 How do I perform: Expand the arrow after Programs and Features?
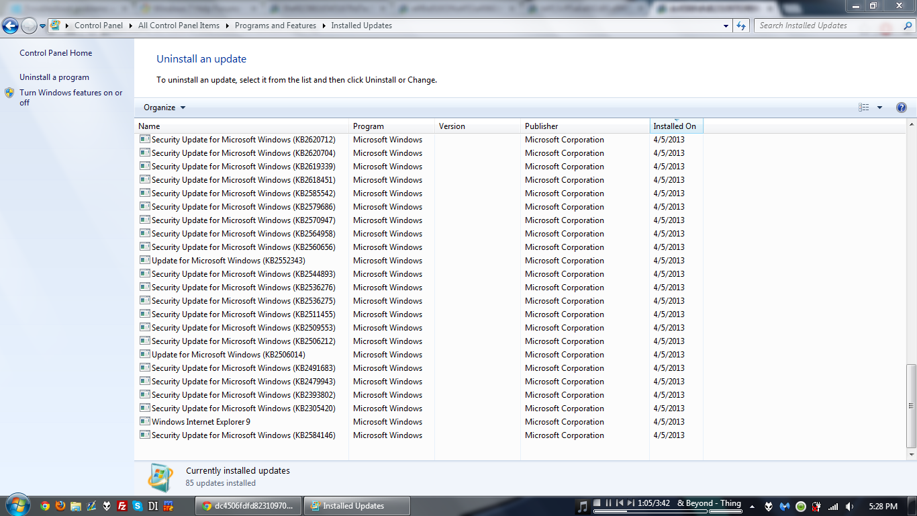[x=324, y=26]
